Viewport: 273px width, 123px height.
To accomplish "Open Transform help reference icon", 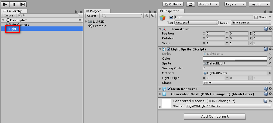I will click(266, 29).
